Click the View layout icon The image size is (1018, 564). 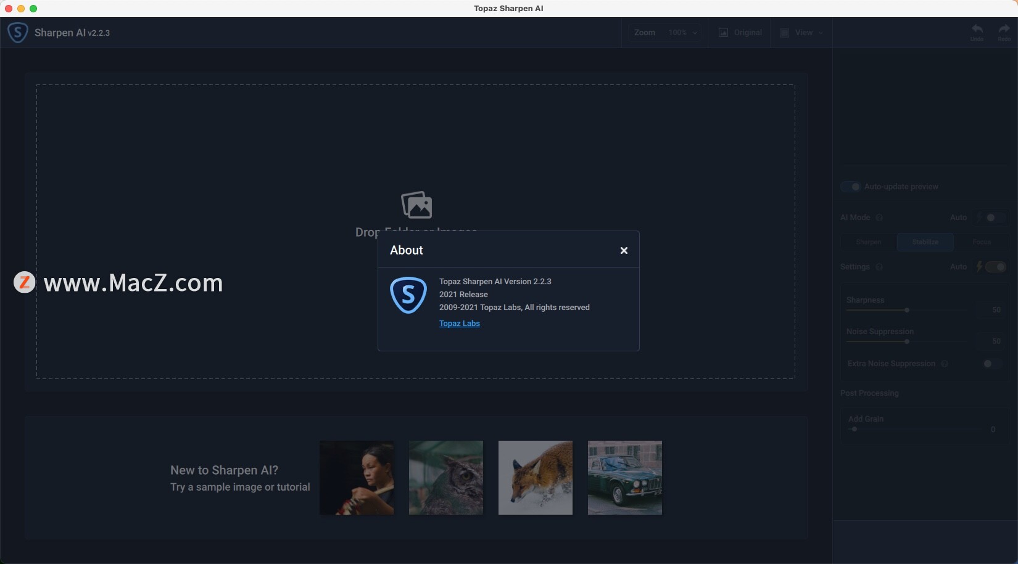[x=784, y=33]
